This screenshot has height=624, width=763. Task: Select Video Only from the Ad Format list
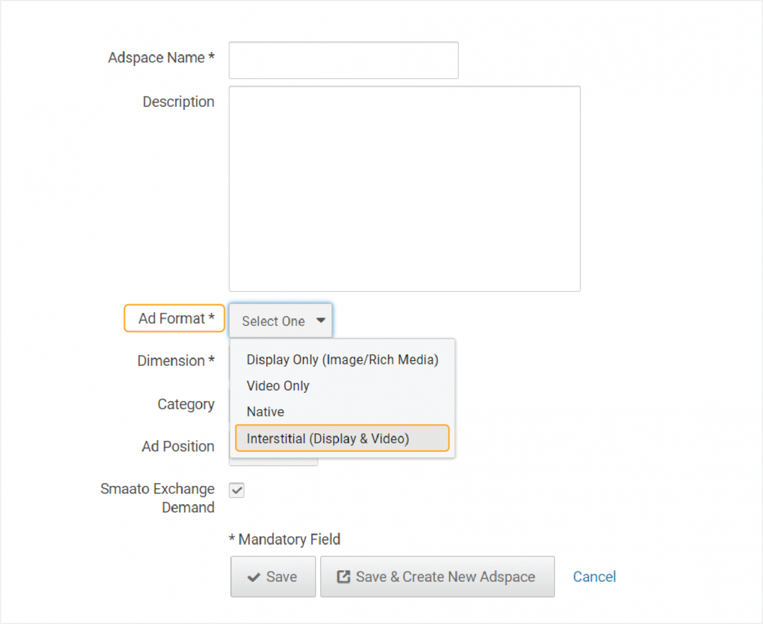(x=278, y=385)
